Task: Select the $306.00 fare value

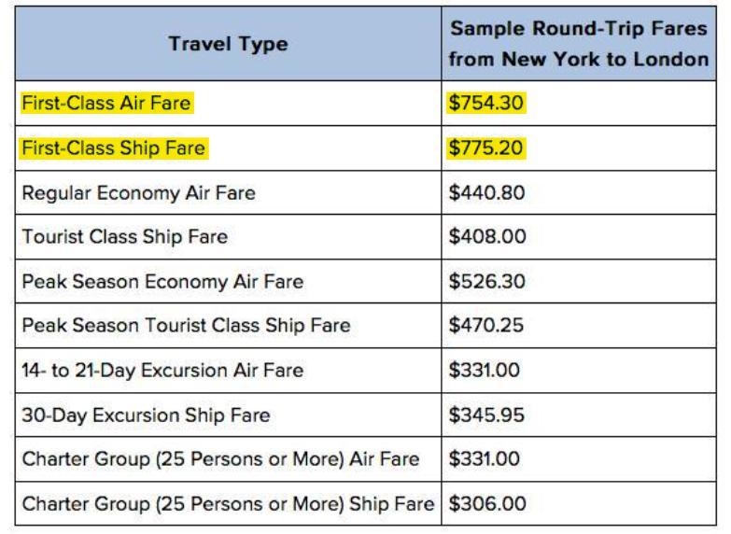Action: [x=487, y=504]
